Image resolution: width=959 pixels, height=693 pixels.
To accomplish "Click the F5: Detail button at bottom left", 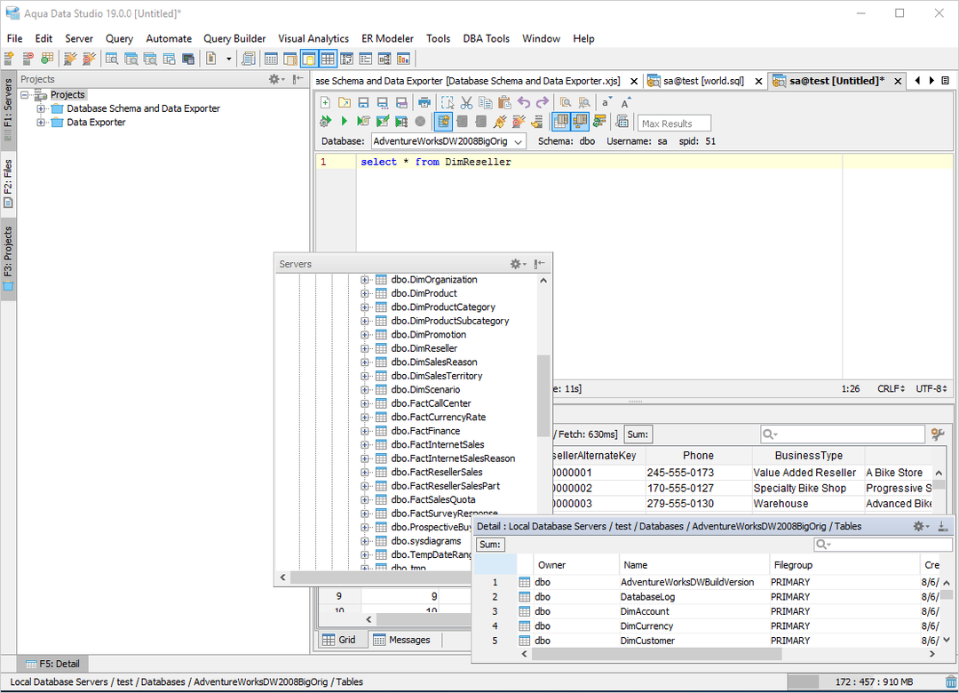I will (x=51, y=663).
